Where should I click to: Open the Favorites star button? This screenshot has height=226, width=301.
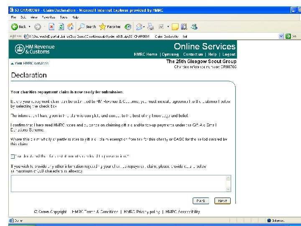pos(110,27)
